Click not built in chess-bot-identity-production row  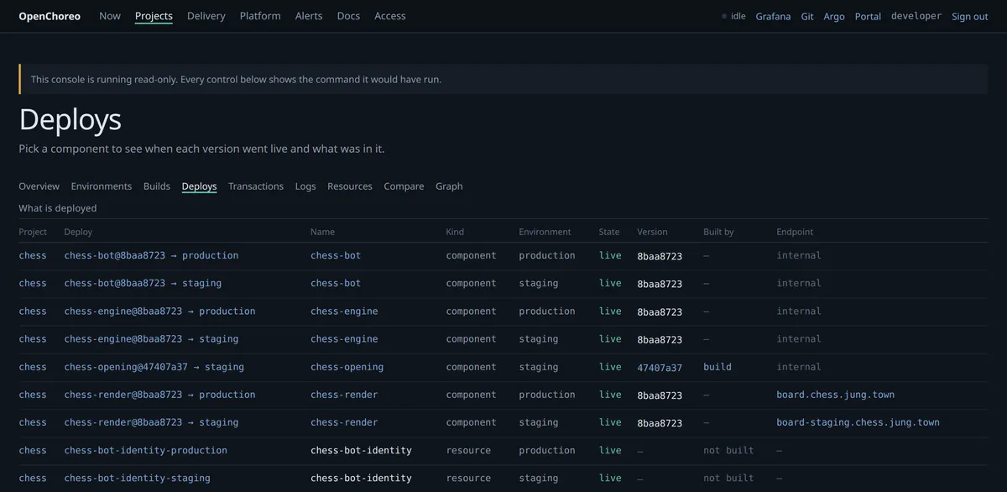728,450
